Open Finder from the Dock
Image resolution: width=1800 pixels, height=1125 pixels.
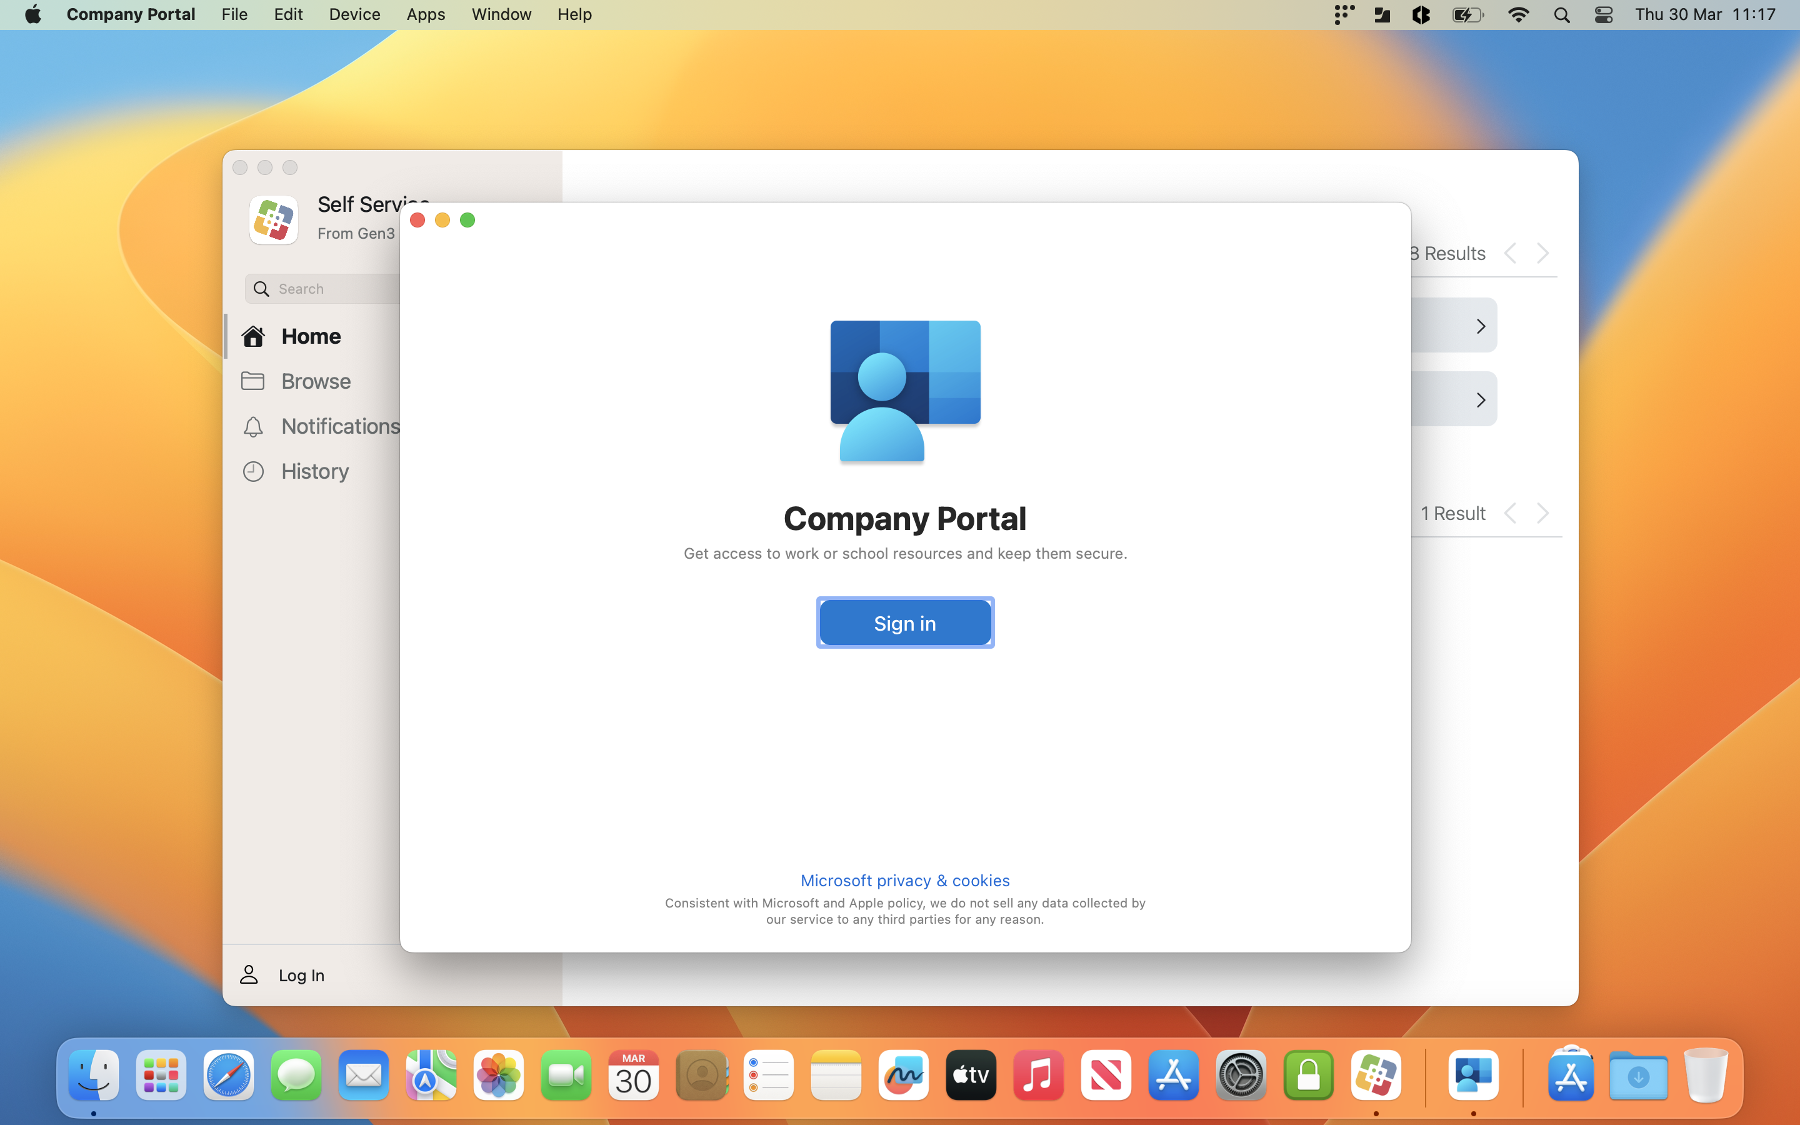click(x=94, y=1075)
